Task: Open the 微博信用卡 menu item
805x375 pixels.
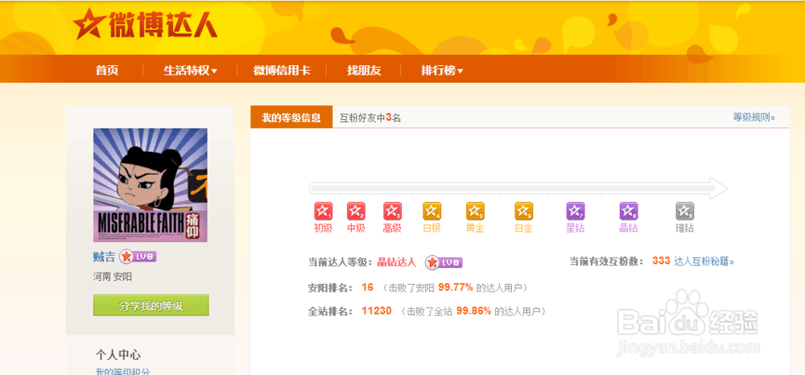Action: (x=282, y=71)
